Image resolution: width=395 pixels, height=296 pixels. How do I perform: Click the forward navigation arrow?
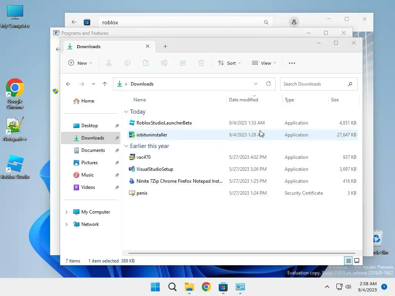coord(82,84)
